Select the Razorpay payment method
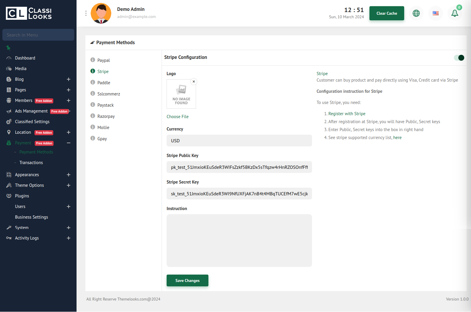The image size is (471, 312). point(106,116)
